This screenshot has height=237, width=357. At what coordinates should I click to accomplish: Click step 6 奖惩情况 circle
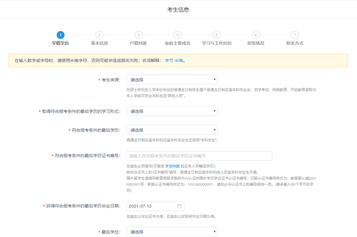pos(255,35)
